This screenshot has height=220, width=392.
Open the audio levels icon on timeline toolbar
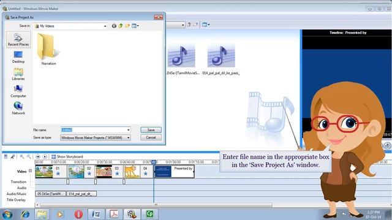click(6, 156)
